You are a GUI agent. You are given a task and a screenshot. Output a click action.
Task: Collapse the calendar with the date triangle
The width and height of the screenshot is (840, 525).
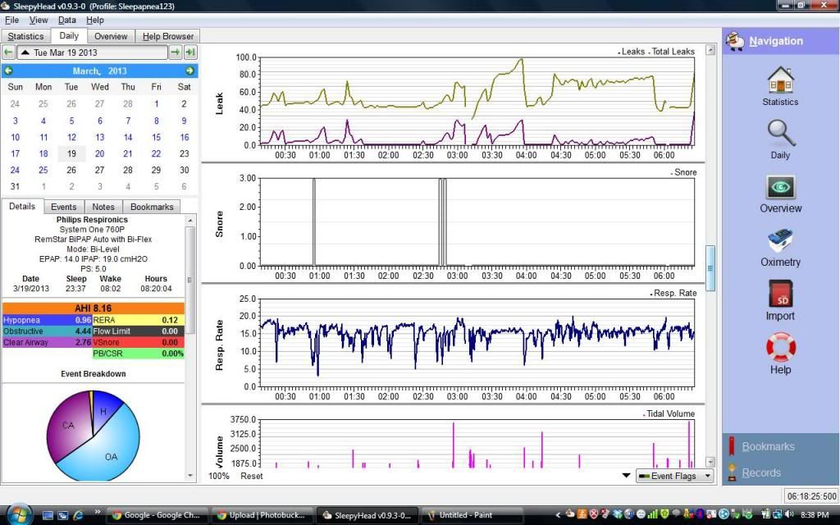(x=25, y=52)
